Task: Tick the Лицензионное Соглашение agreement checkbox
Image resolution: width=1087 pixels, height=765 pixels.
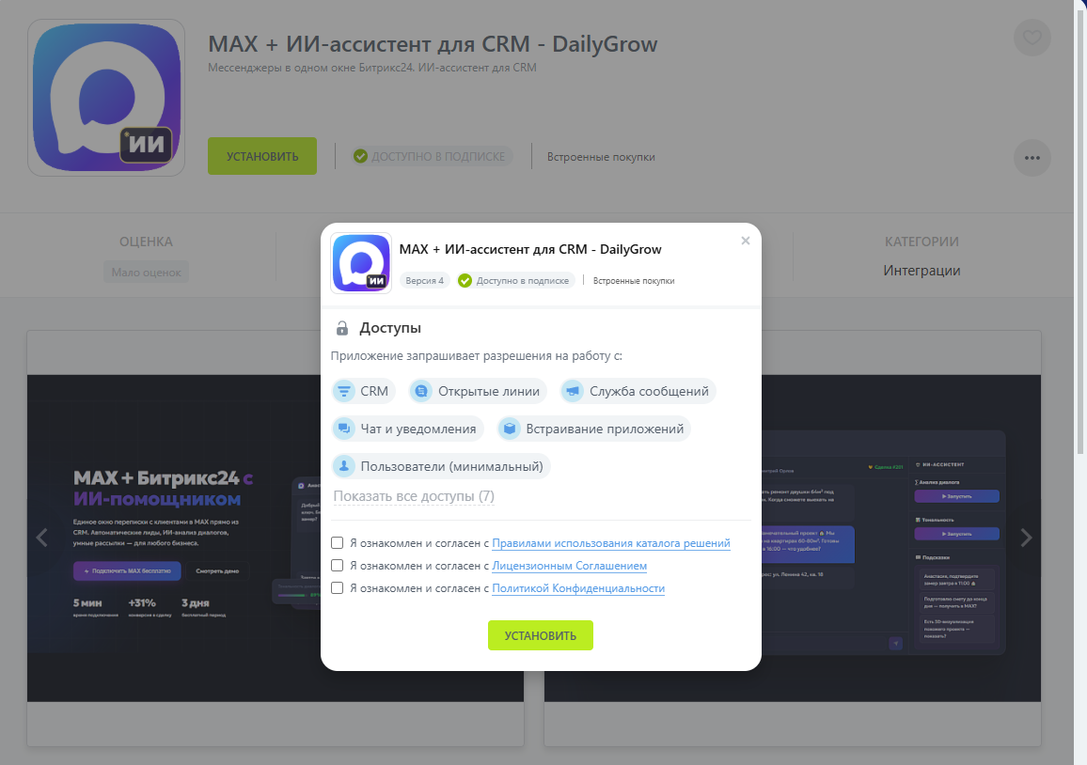Action: click(338, 566)
